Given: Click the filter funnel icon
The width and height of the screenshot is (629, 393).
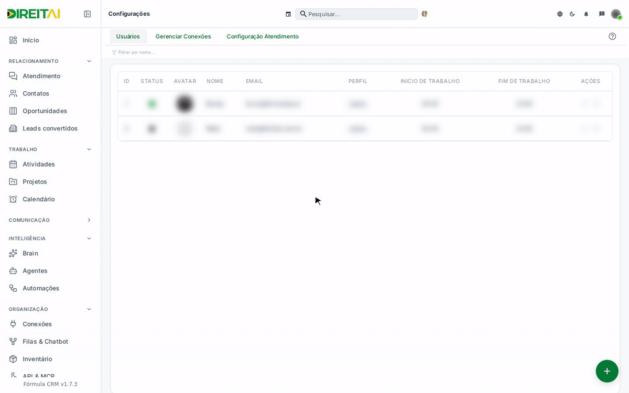Looking at the screenshot, I should 114,52.
